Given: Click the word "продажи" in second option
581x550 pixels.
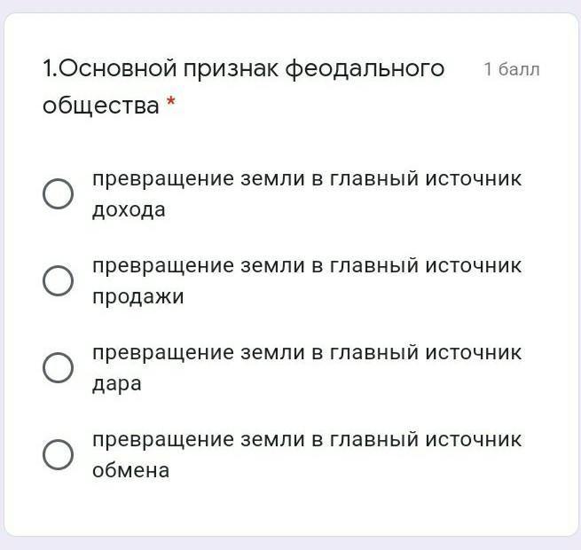Looking at the screenshot, I should click(x=137, y=297).
